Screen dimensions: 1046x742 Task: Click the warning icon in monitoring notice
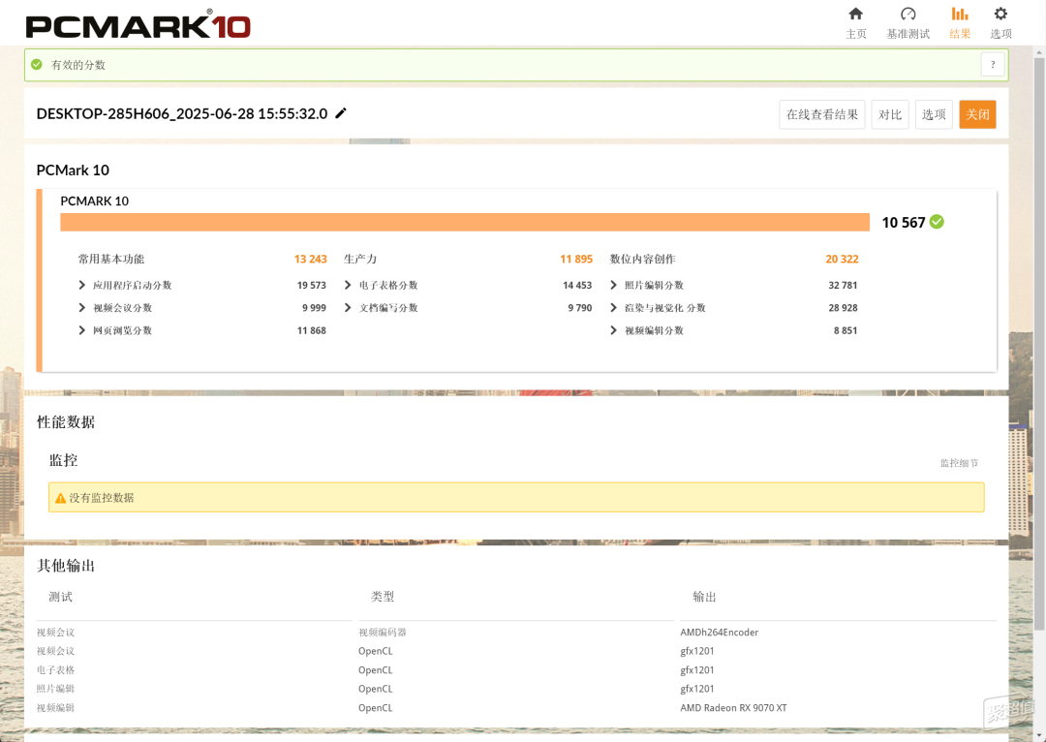click(61, 498)
